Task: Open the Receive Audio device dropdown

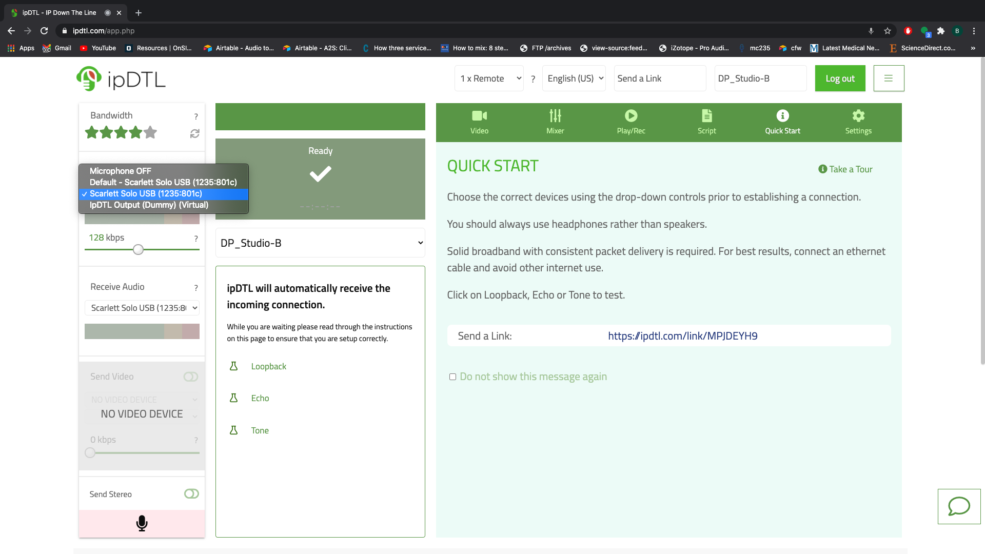Action: (x=142, y=308)
